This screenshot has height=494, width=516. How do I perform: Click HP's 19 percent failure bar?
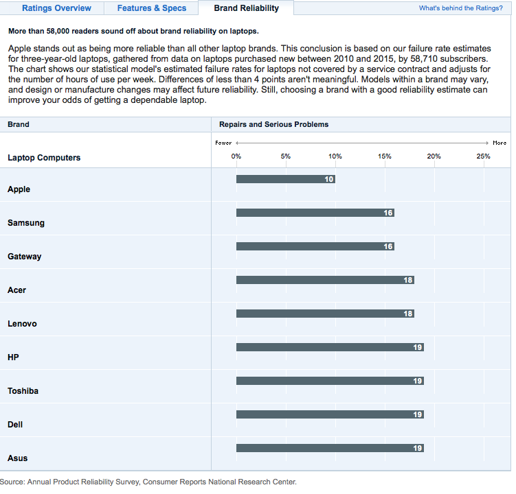point(330,347)
